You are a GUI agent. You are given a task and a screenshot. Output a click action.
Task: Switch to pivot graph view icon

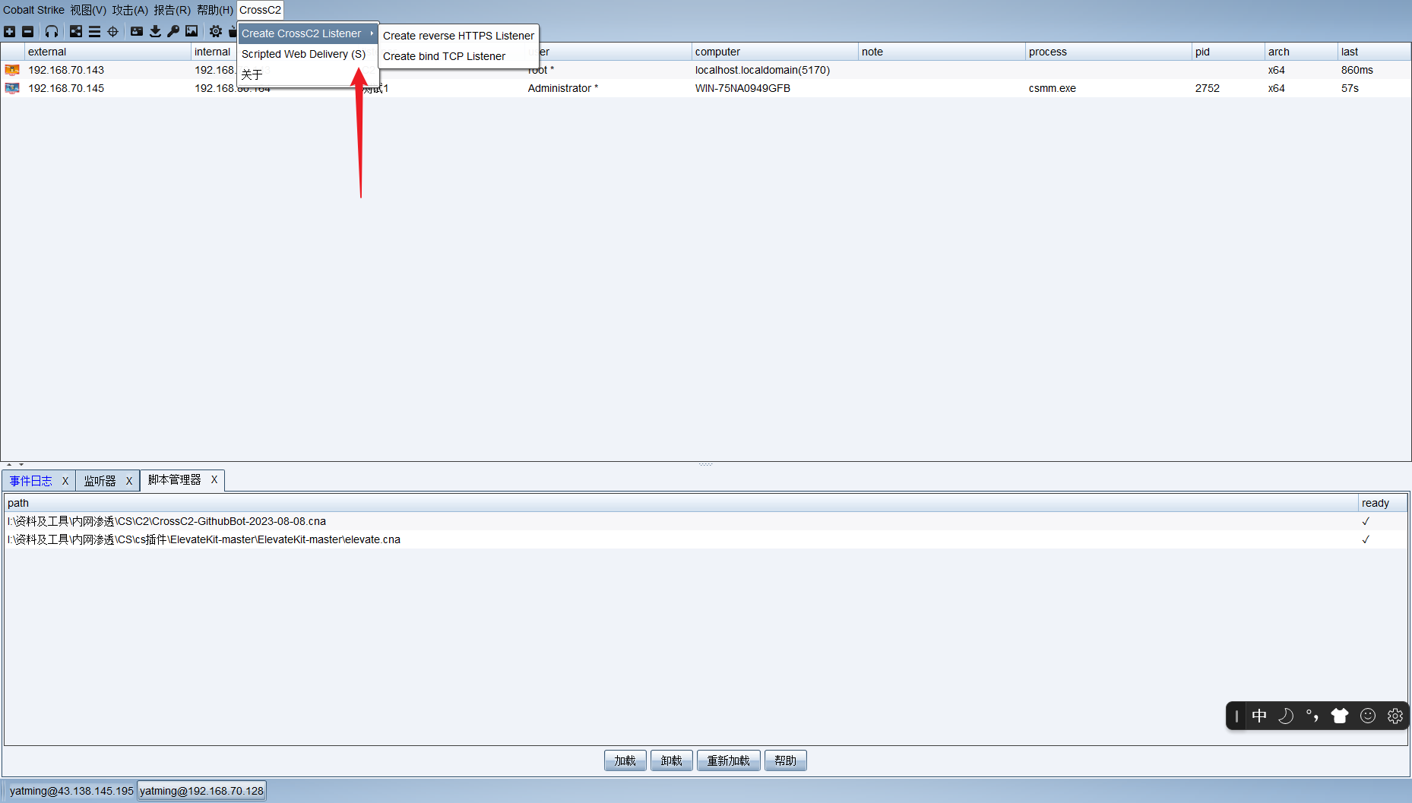pos(76,31)
